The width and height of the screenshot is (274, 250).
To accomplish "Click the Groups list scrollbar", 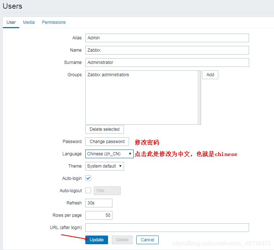I will pos(199,98).
